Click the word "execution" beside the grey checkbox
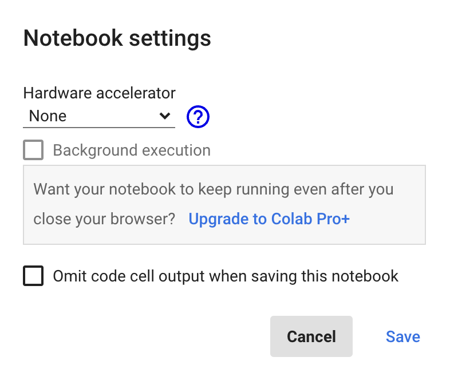Image resolution: width=450 pixels, height=365 pixels. pos(176,150)
